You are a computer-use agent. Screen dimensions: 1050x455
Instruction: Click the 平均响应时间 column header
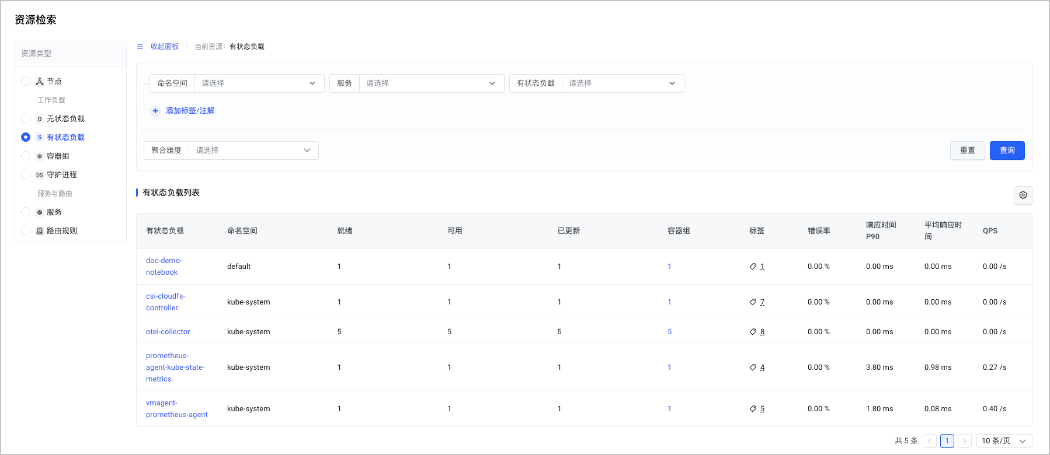(x=943, y=231)
